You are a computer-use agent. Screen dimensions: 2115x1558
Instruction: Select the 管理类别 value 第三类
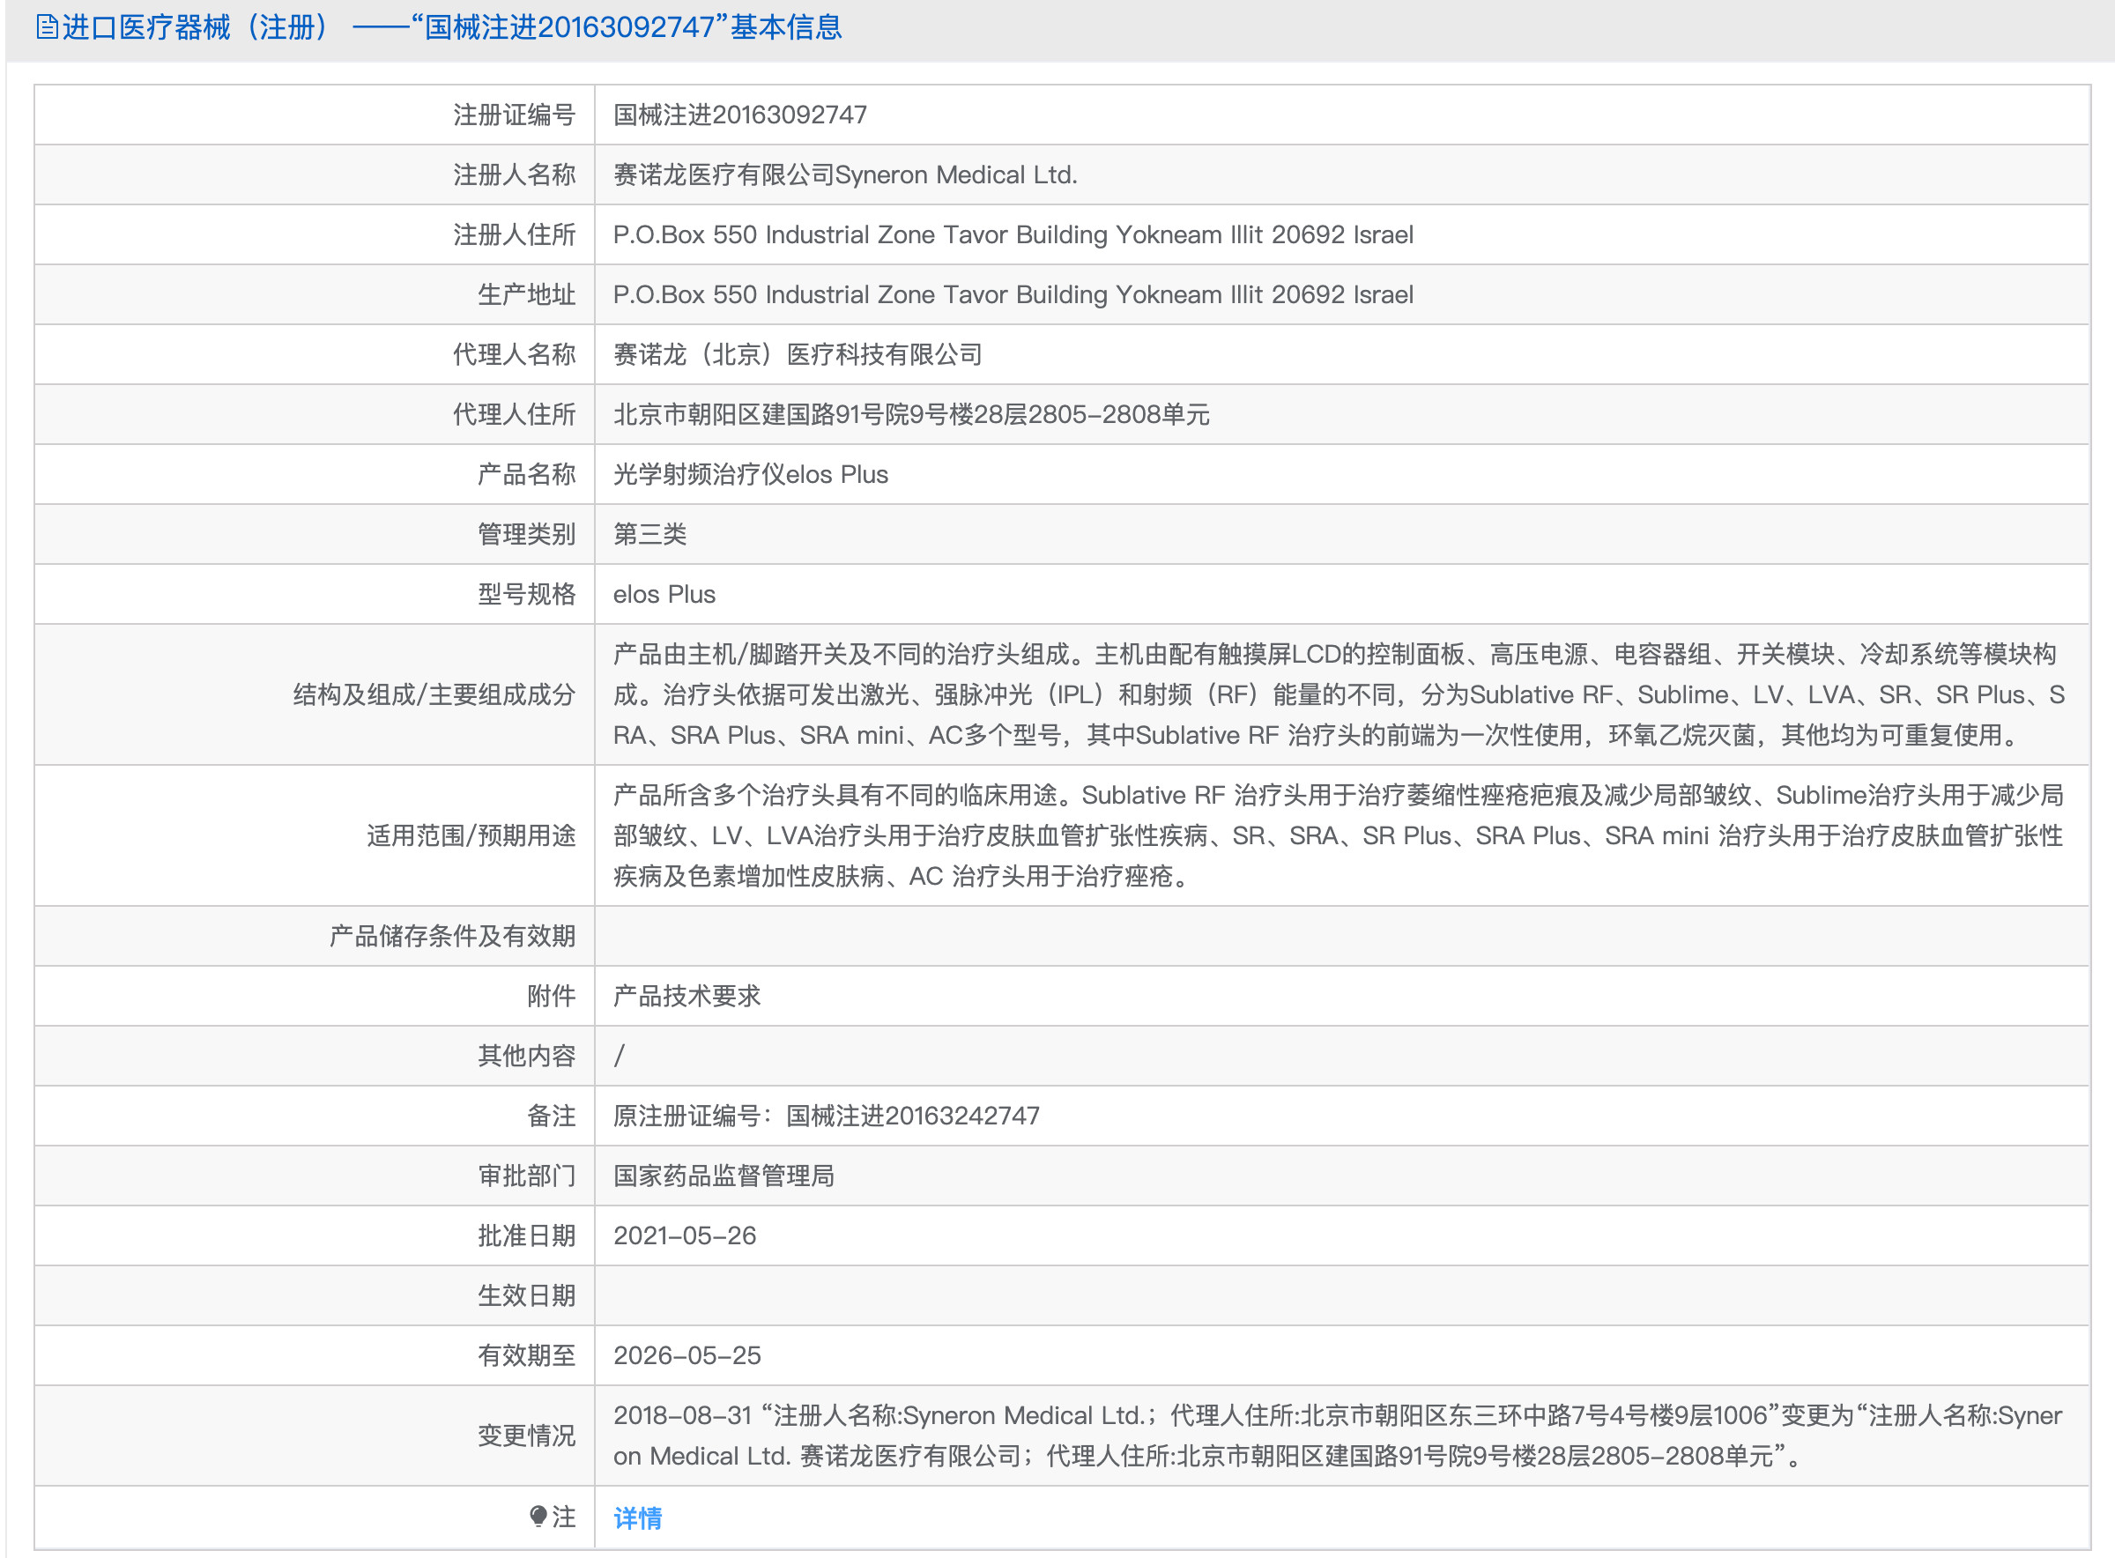coord(650,534)
